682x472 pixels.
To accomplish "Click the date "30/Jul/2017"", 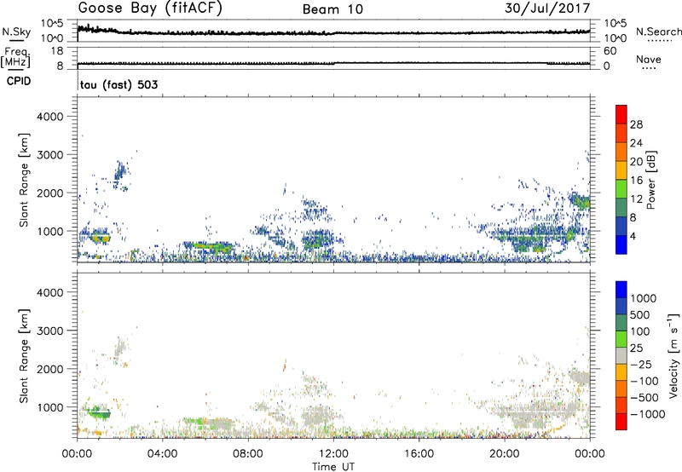I will pyautogui.click(x=547, y=9).
